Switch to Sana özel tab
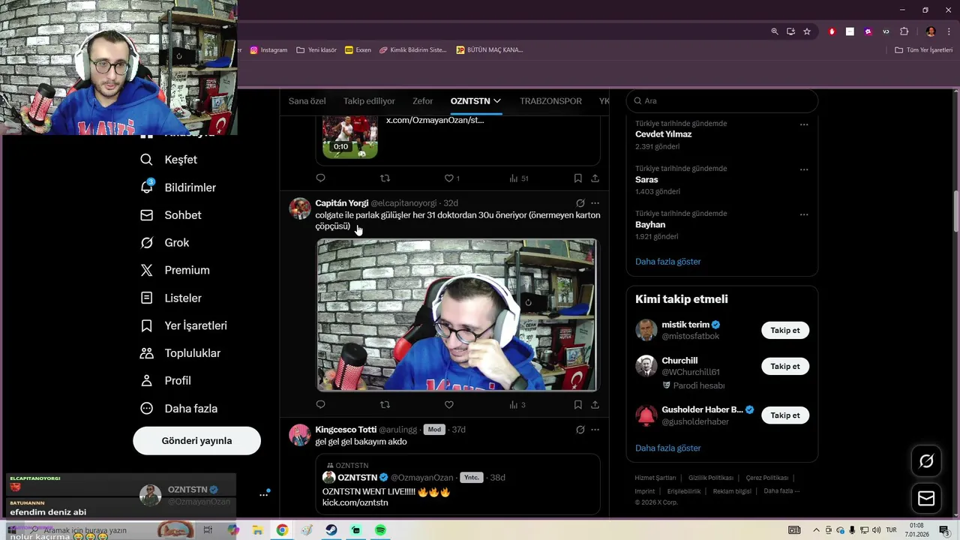This screenshot has width=960, height=540. (307, 101)
